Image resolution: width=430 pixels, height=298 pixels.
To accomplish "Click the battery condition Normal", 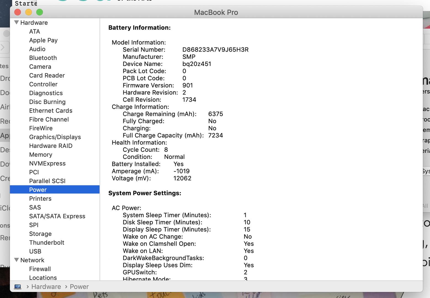I will pyautogui.click(x=174, y=157).
